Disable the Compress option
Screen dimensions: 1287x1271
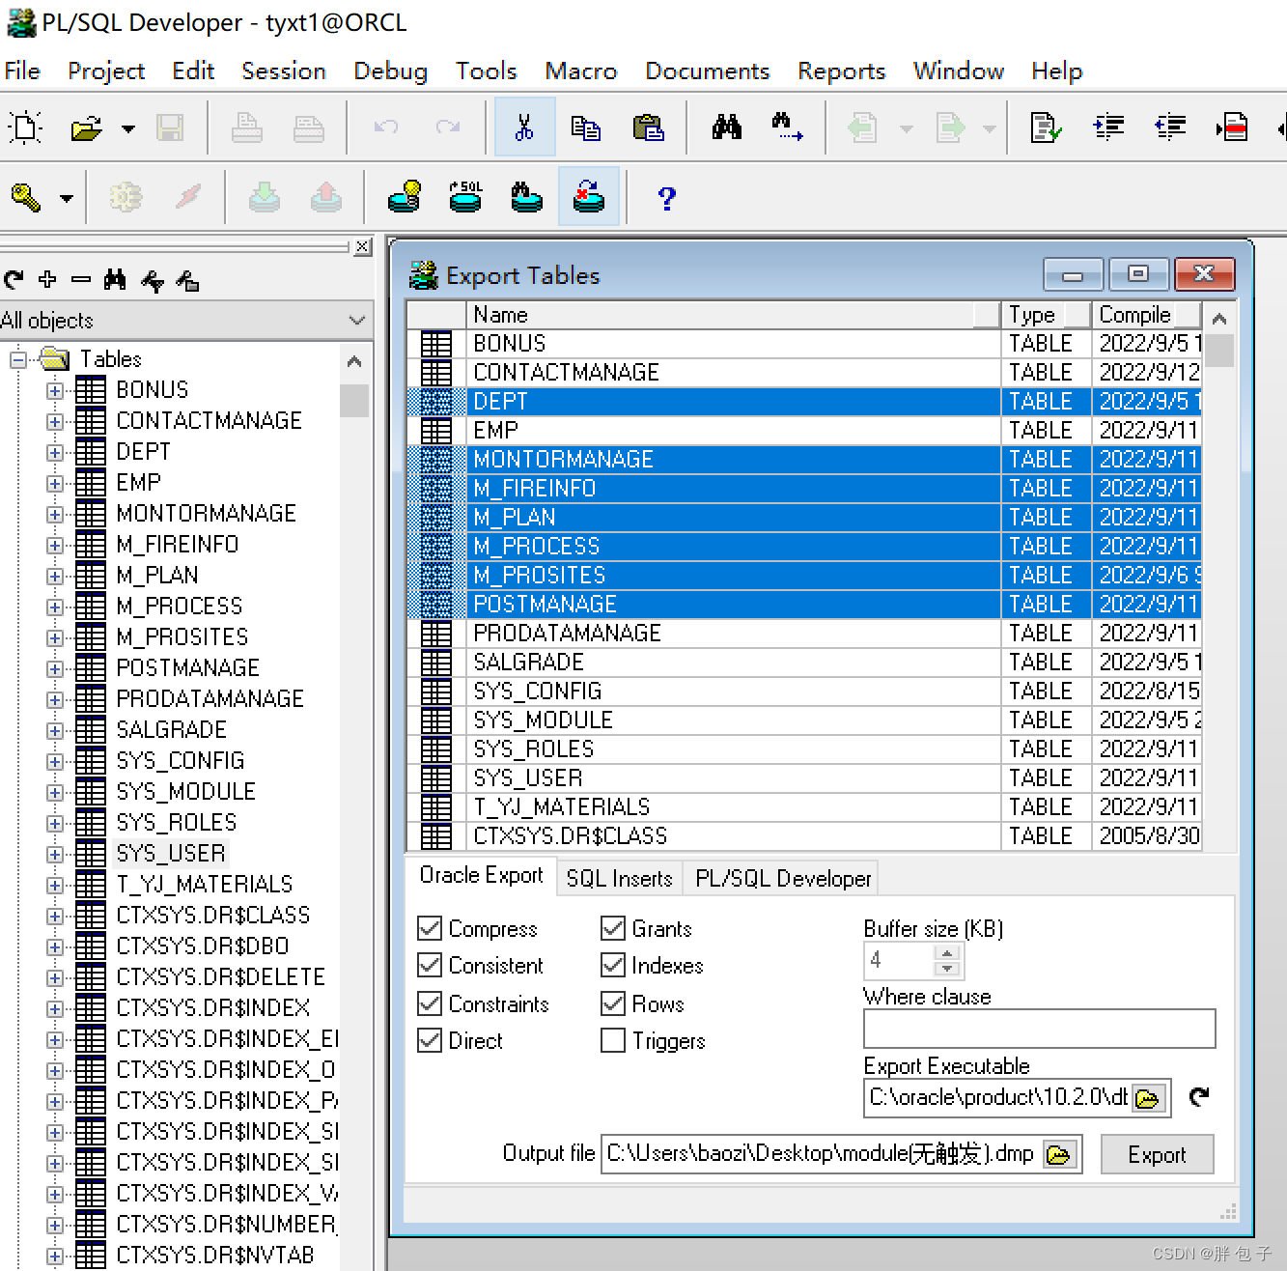pyautogui.click(x=429, y=928)
